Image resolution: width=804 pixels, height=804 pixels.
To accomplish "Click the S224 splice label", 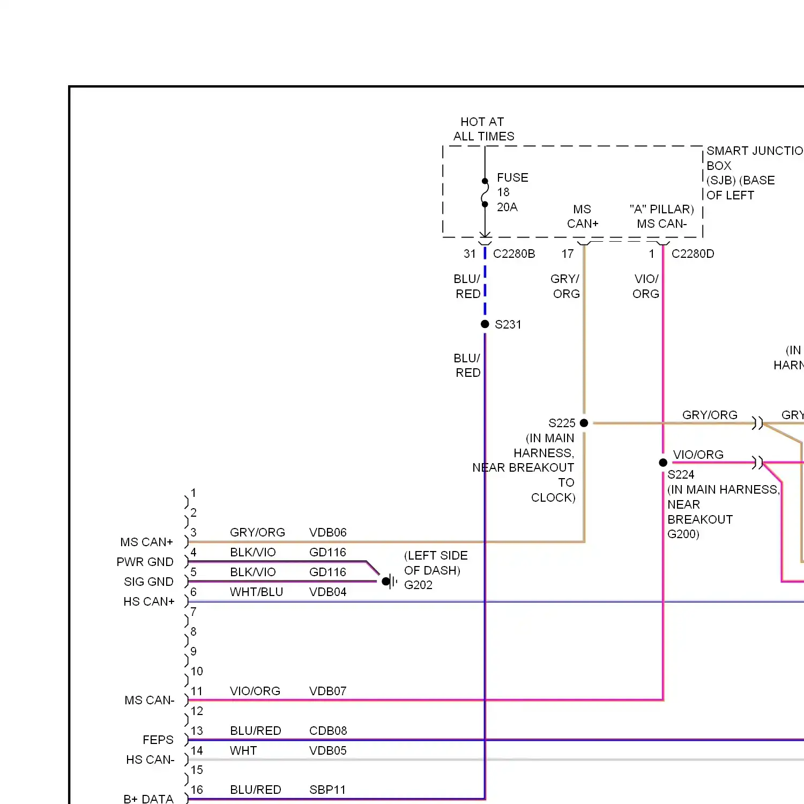I will pos(681,474).
